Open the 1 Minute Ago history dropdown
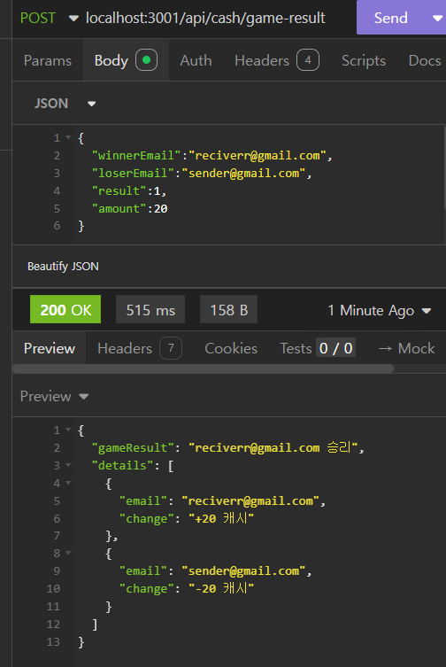446x667 pixels. [380, 311]
